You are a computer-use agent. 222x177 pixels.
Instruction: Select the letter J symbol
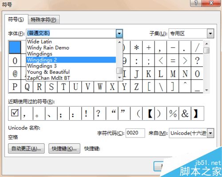136,74
